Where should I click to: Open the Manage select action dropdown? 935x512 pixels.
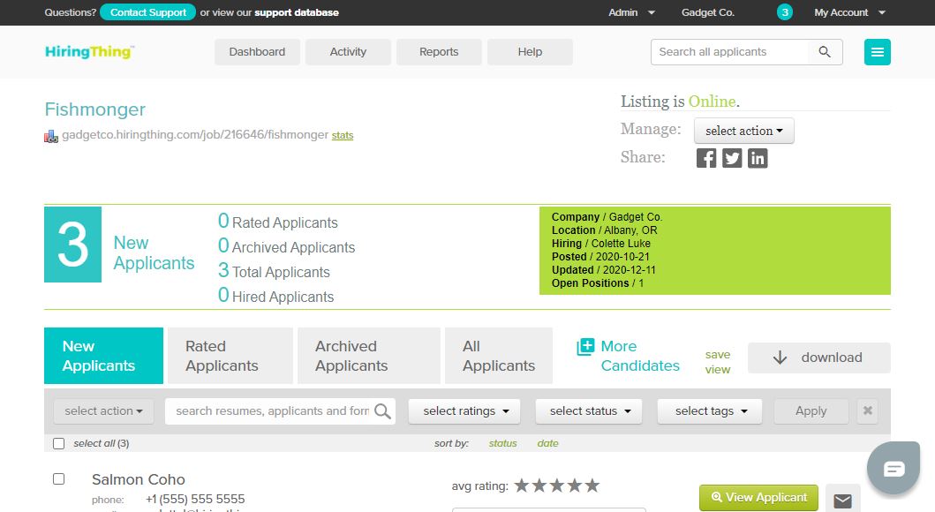tap(743, 131)
